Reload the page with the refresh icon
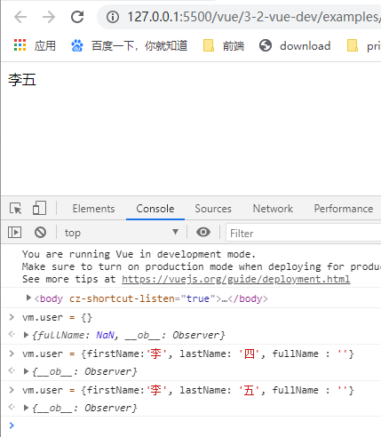The width and height of the screenshot is (381, 437). [x=77, y=17]
